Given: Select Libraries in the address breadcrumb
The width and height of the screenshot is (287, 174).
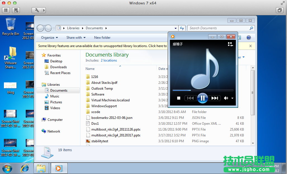Looking at the screenshot, I should tap(73, 28).
